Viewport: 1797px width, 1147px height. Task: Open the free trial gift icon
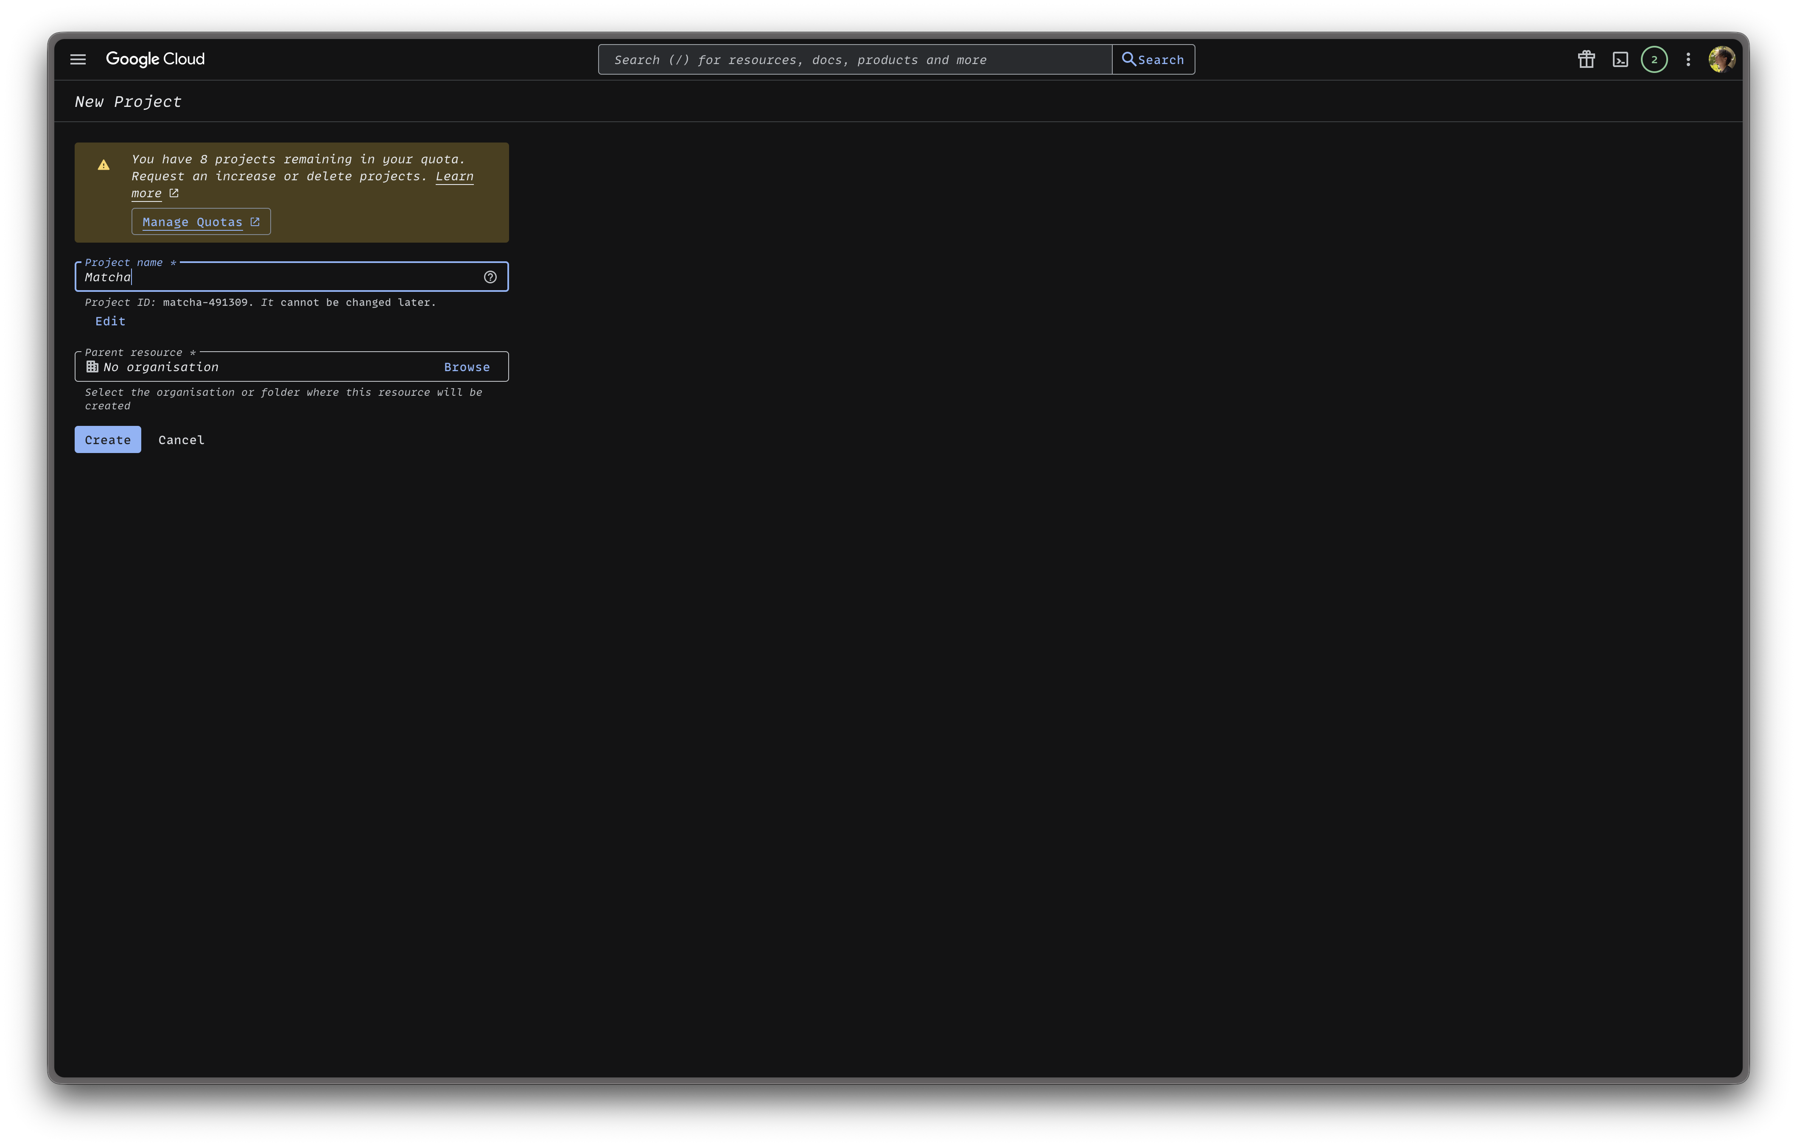tap(1586, 59)
